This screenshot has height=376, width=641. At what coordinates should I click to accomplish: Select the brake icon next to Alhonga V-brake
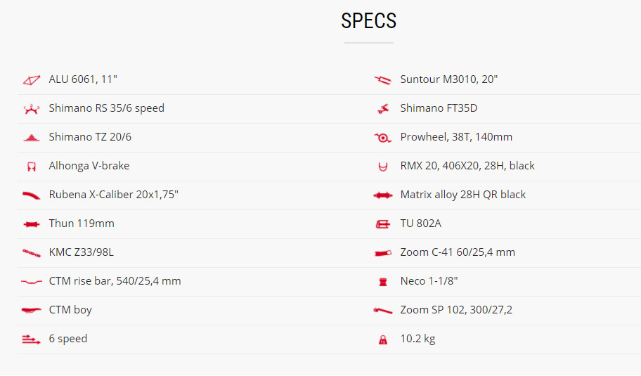point(32,167)
